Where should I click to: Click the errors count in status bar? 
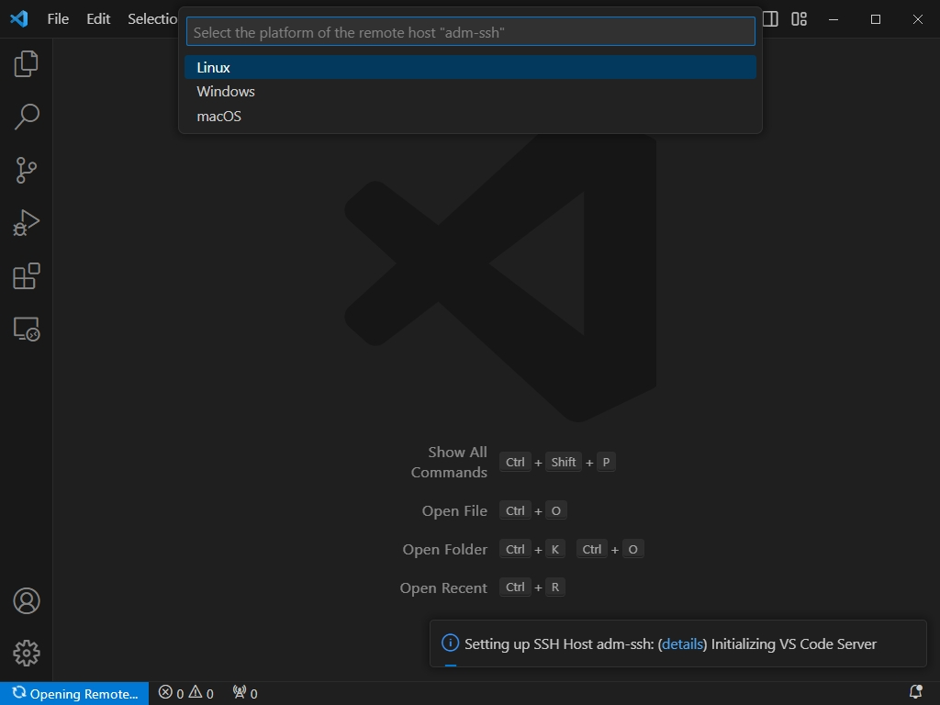click(x=171, y=694)
